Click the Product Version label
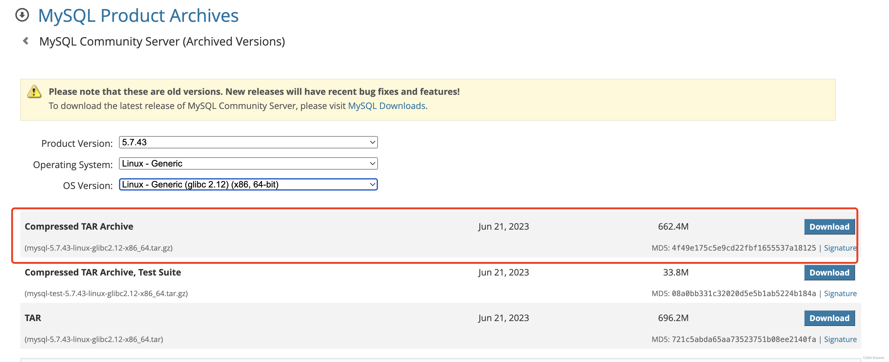This screenshot has height=362, width=889. click(x=77, y=143)
